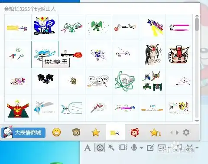Choose the red ball kick gun sticker

click(x=125, y=27)
